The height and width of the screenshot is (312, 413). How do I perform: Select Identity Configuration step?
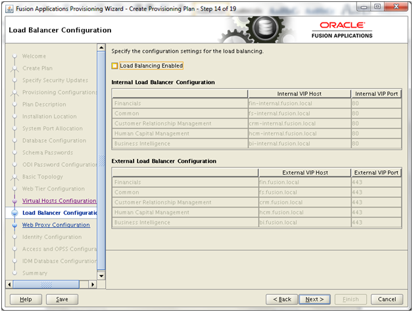tap(52, 237)
